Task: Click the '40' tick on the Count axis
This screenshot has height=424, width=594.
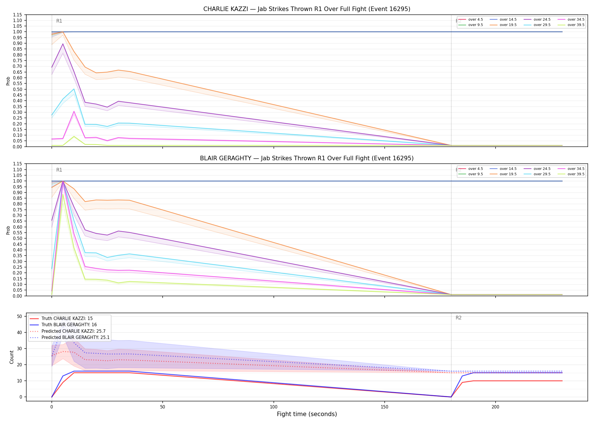Action: pyautogui.click(x=19, y=332)
